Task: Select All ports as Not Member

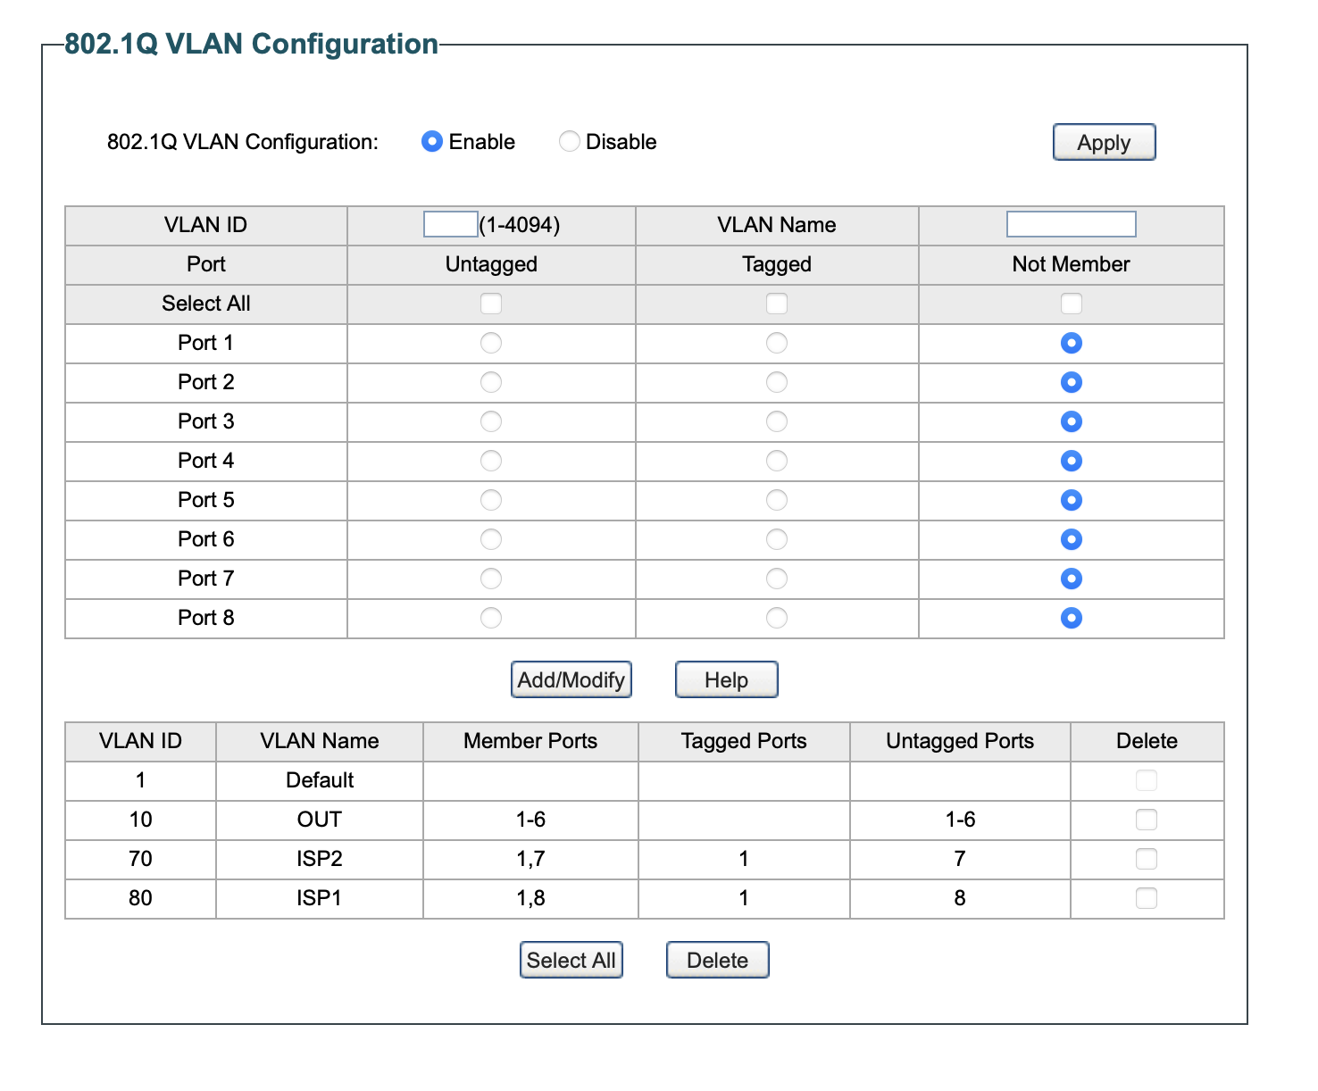Action: 1070,304
